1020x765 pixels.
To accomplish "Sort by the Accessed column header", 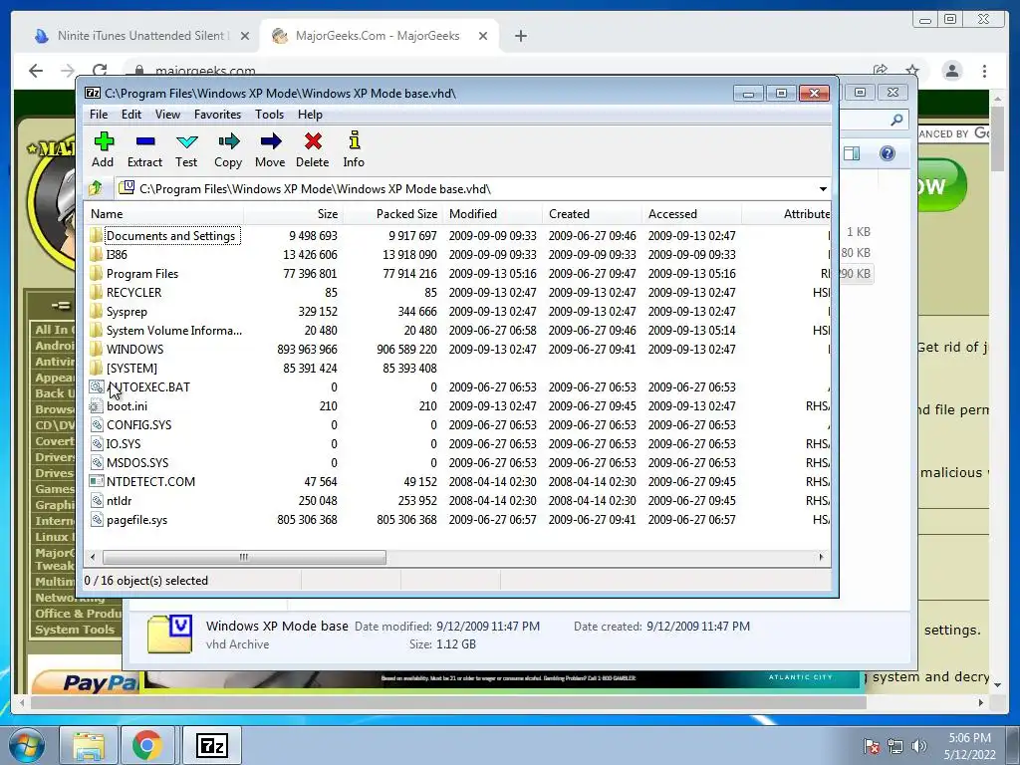I will (691, 214).
